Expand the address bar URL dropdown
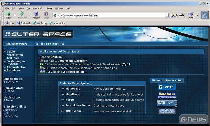 [x=167, y=15]
